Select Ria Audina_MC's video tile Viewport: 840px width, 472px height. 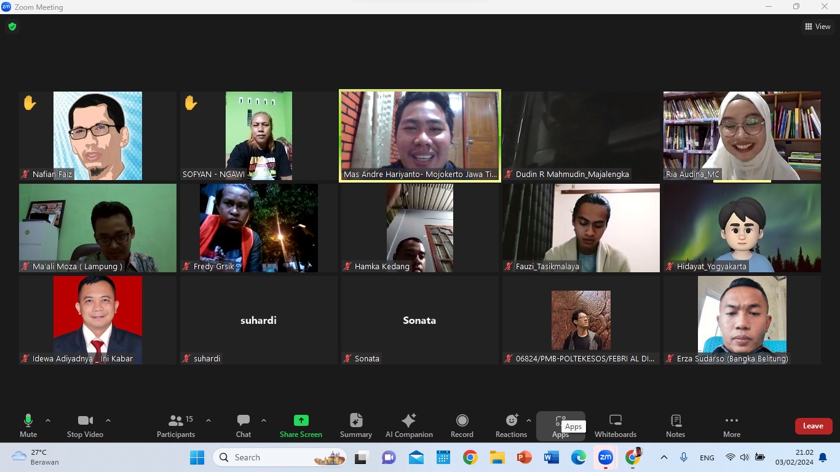coord(742,135)
